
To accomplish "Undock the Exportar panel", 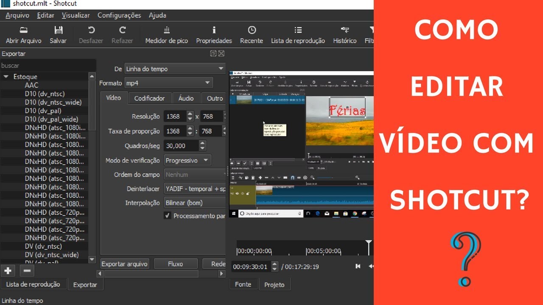I will (213, 53).
